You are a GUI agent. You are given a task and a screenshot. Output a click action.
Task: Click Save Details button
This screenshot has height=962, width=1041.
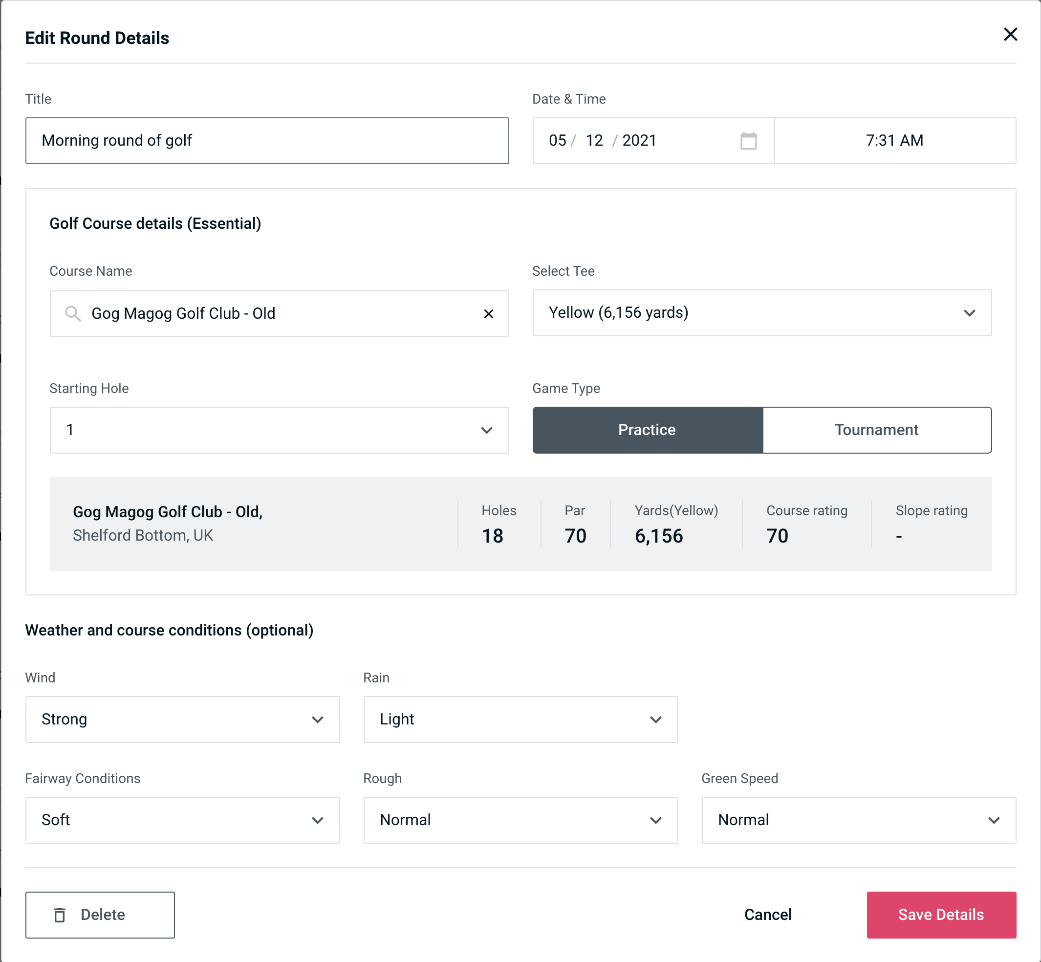(940, 914)
